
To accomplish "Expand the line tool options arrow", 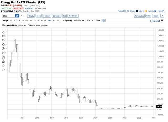I will [x=6, y=32].
